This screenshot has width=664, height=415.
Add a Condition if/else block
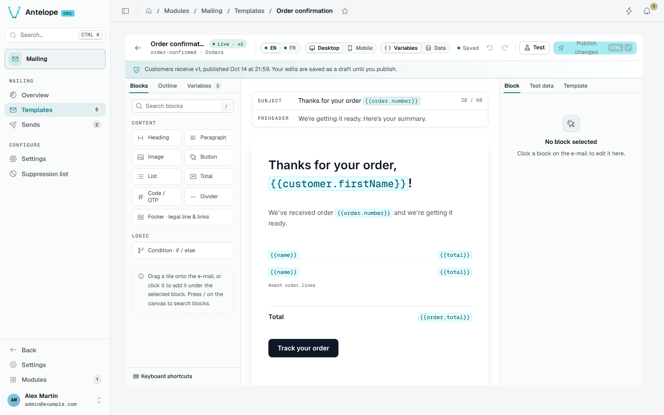[183, 250]
